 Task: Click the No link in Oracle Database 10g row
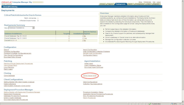point(85,36)
